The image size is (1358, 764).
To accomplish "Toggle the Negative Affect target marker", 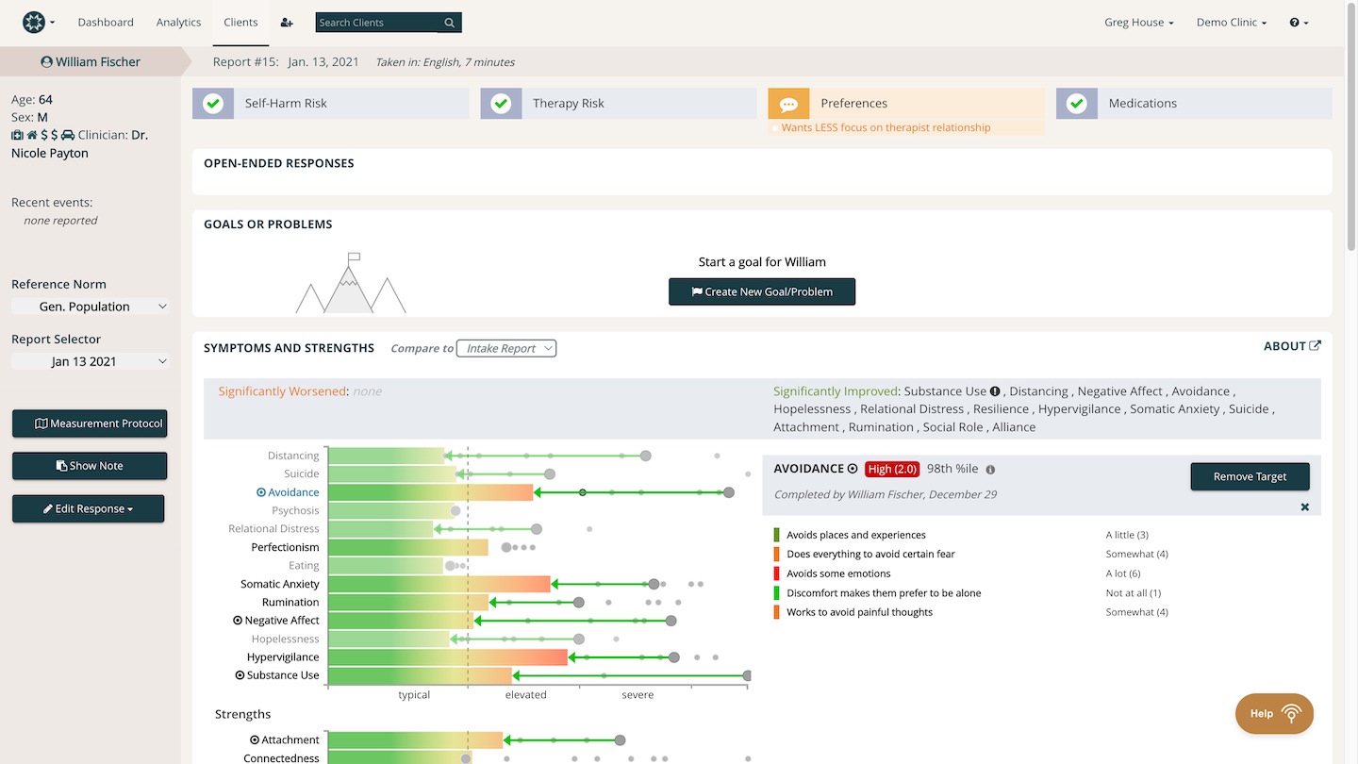I will 239,621.
